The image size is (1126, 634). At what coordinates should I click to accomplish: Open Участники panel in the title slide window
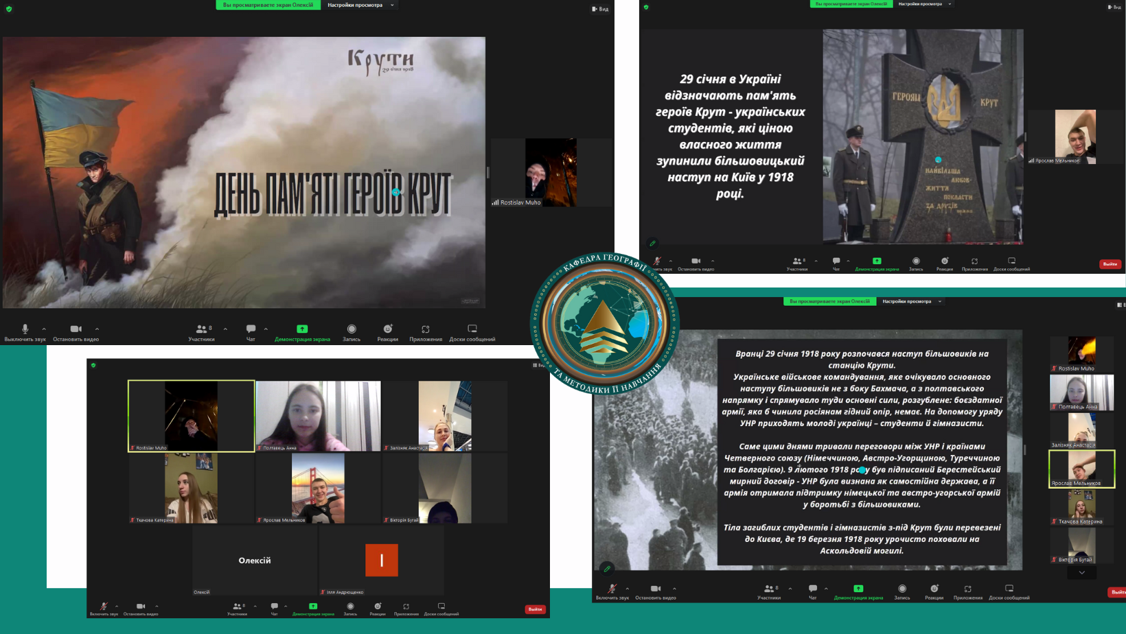[201, 333]
